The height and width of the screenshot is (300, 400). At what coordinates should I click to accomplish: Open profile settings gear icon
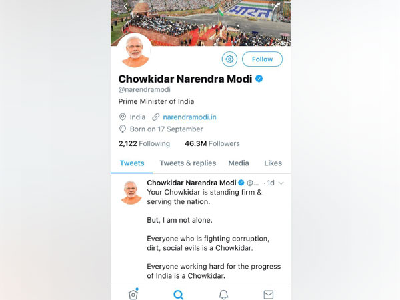click(229, 59)
